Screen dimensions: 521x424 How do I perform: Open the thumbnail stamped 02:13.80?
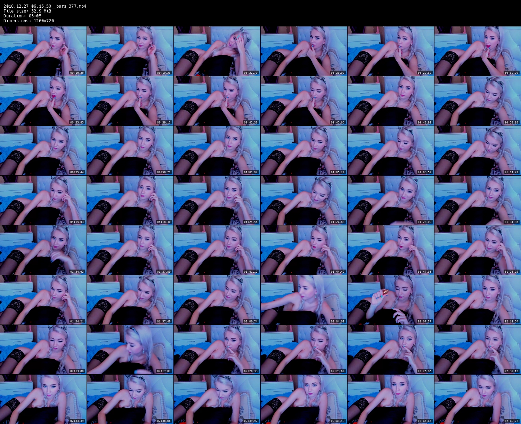(x=43, y=350)
